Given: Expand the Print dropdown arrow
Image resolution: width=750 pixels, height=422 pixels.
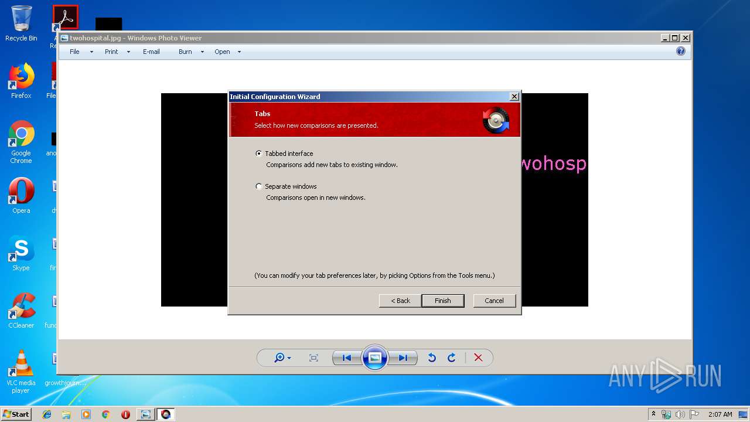Looking at the screenshot, I should click(x=128, y=52).
